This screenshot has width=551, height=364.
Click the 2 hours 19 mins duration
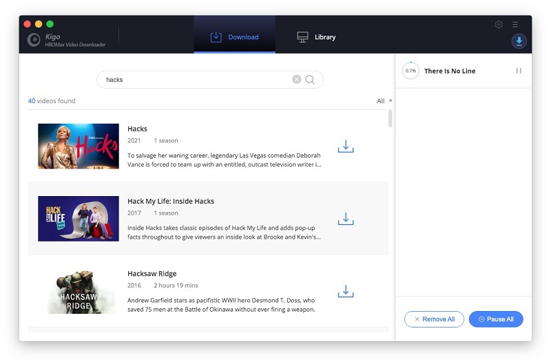[x=176, y=286]
